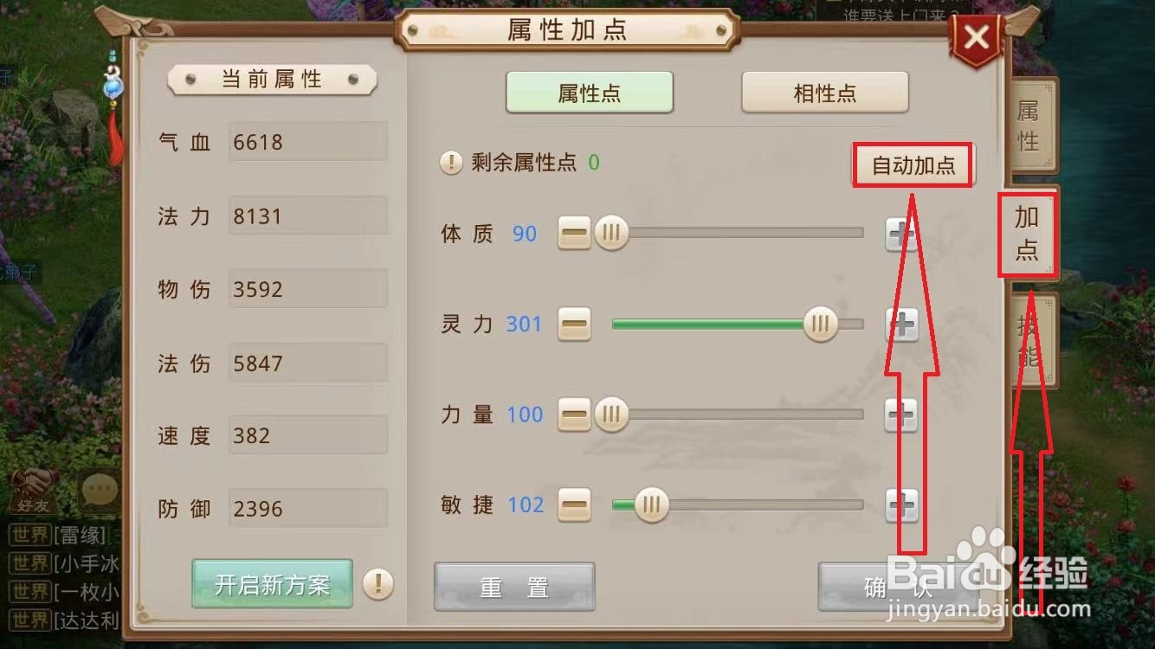Click the plus button for 体质

tap(901, 234)
